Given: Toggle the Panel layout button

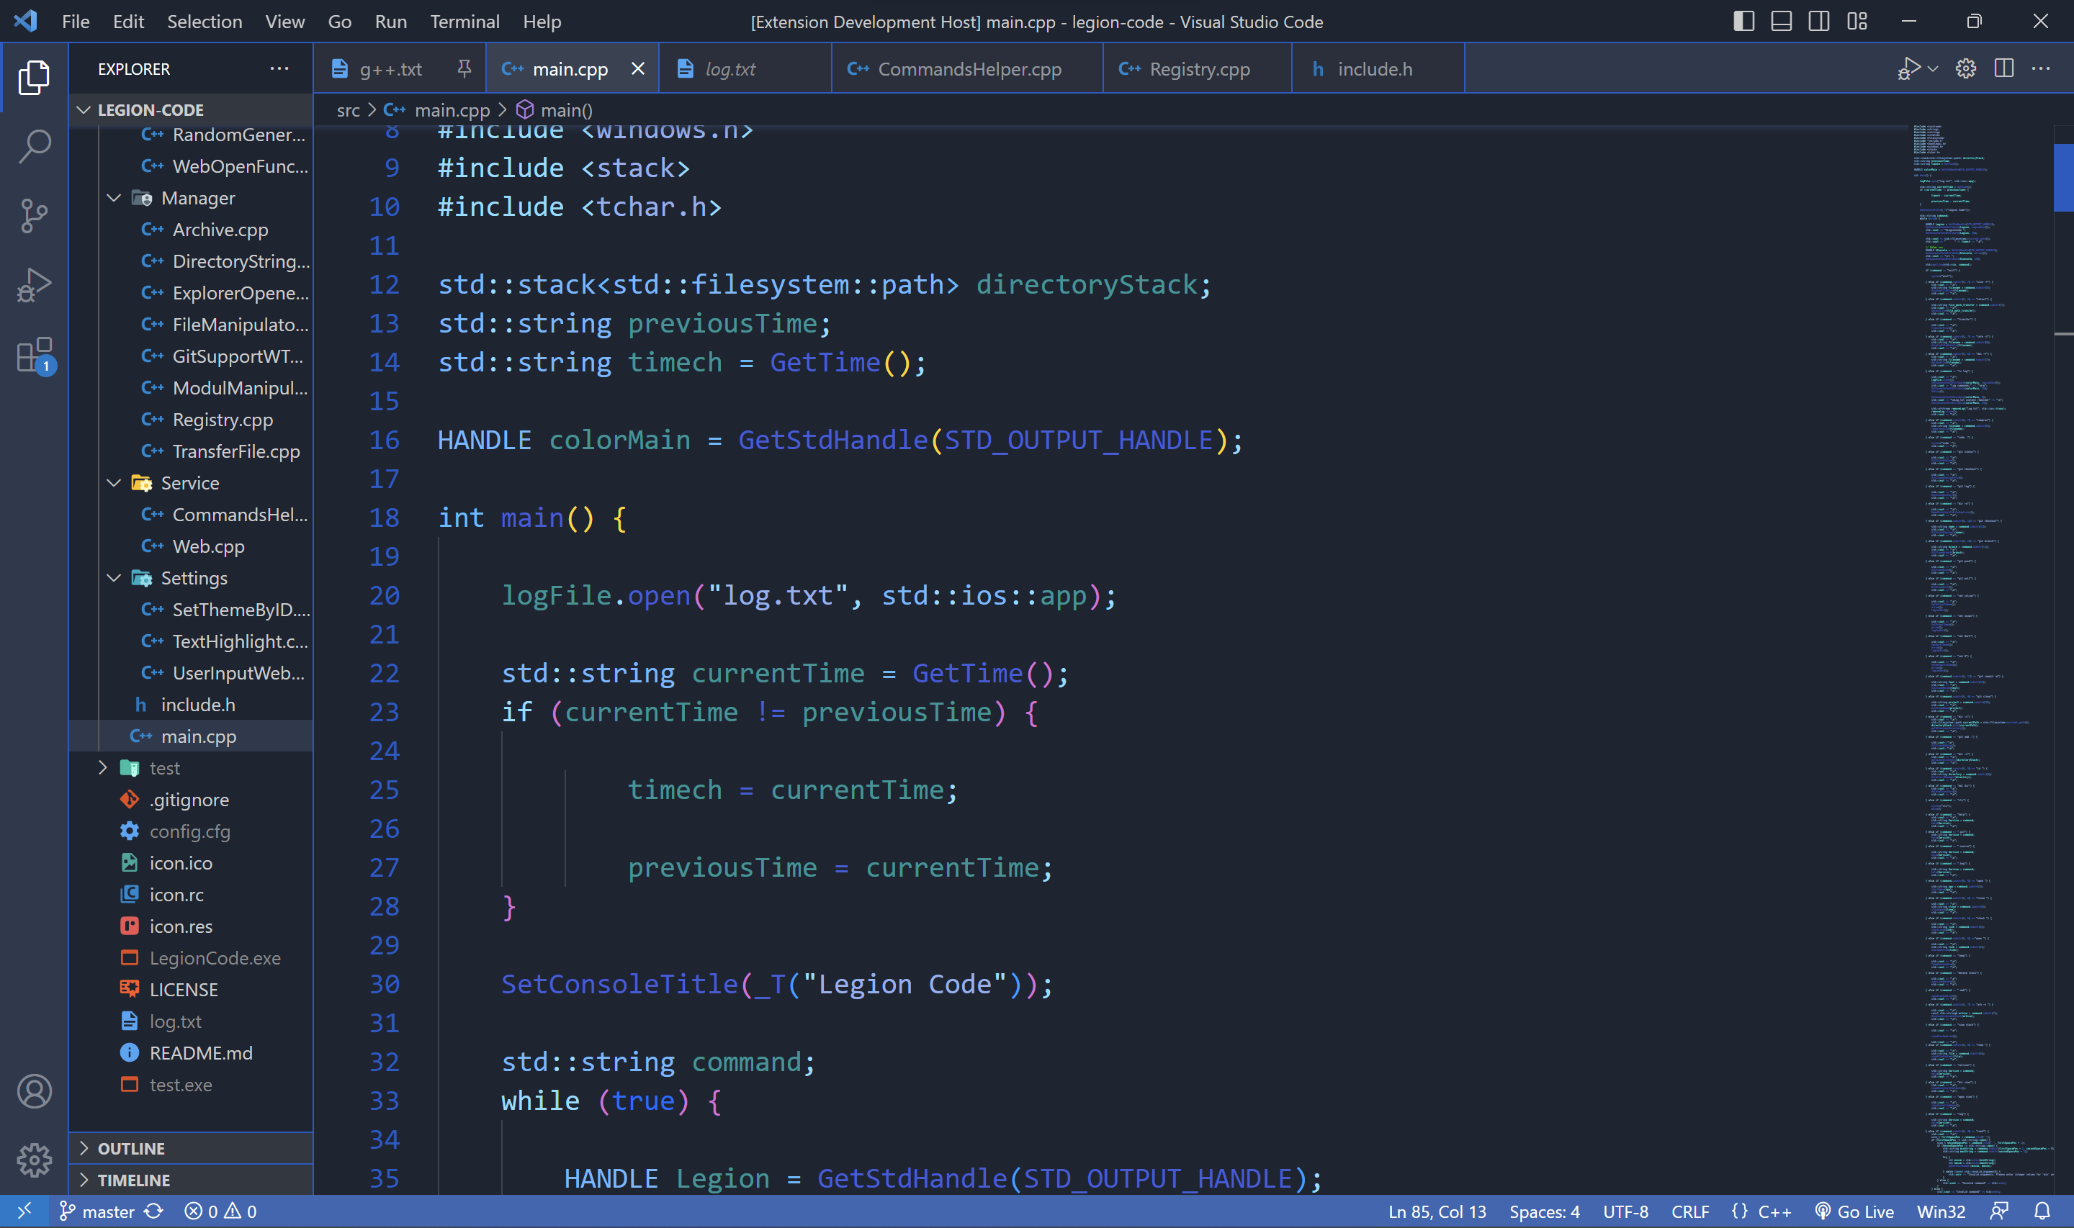Looking at the screenshot, I should pos(1781,22).
